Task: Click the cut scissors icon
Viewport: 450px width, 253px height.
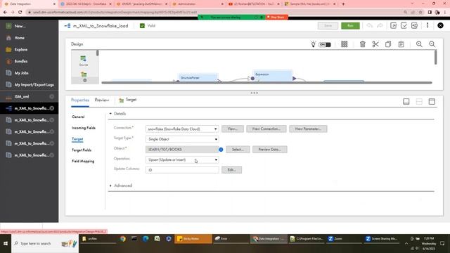Action: pyautogui.click(x=375, y=44)
